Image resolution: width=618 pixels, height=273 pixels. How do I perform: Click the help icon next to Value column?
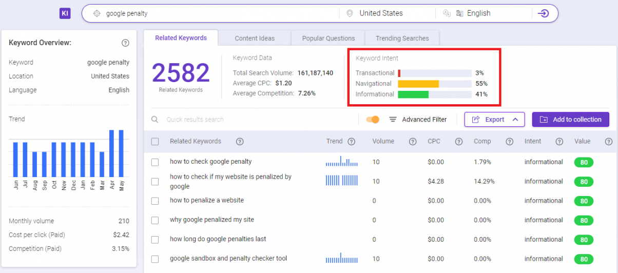click(609, 142)
